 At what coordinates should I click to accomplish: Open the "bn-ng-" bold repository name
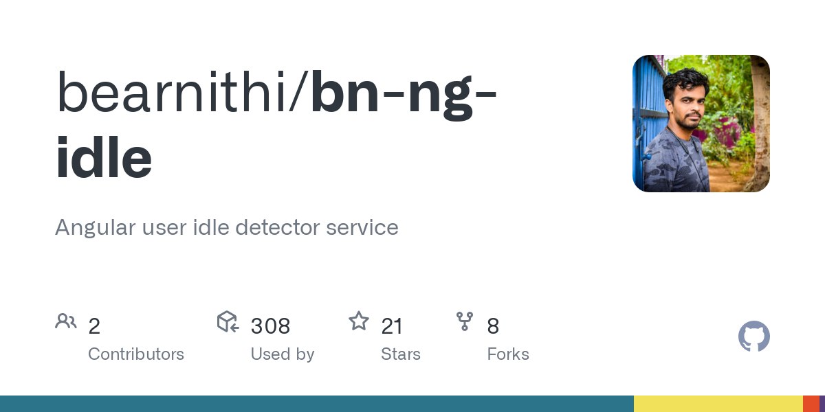pyautogui.click(x=404, y=93)
